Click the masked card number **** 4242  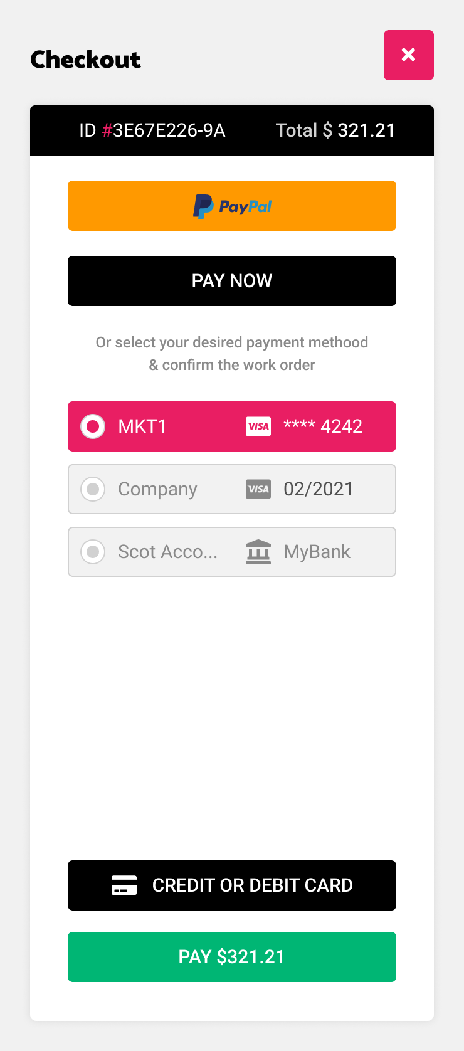(323, 426)
